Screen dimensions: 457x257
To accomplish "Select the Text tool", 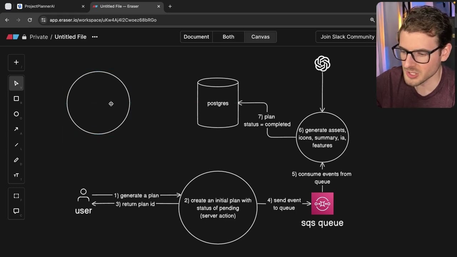I will 16,175.
